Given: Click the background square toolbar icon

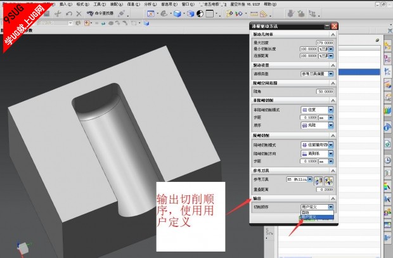Looking at the screenshot, I should coord(210,13).
